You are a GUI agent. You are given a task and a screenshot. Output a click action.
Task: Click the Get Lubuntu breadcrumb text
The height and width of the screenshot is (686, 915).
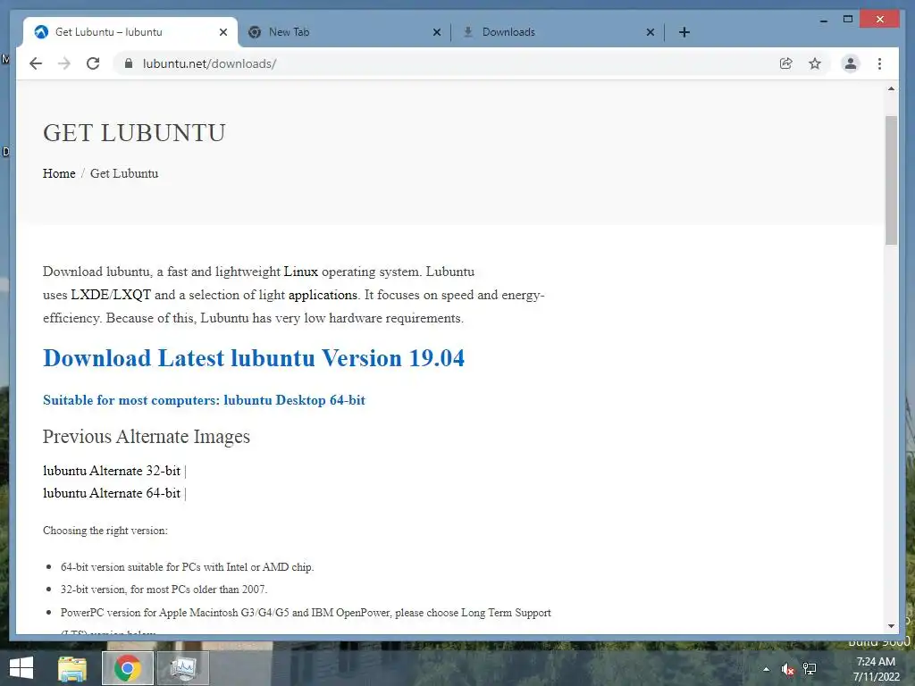(x=124, y=173)
